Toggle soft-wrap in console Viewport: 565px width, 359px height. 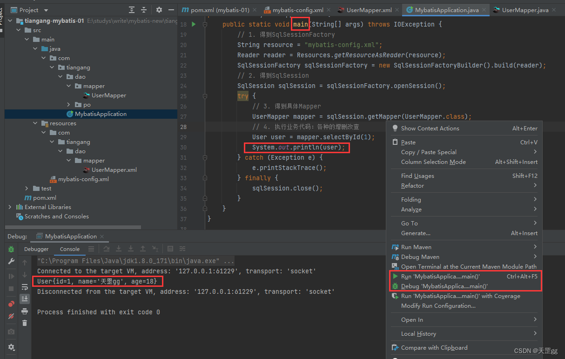click(x=25, y=287)
